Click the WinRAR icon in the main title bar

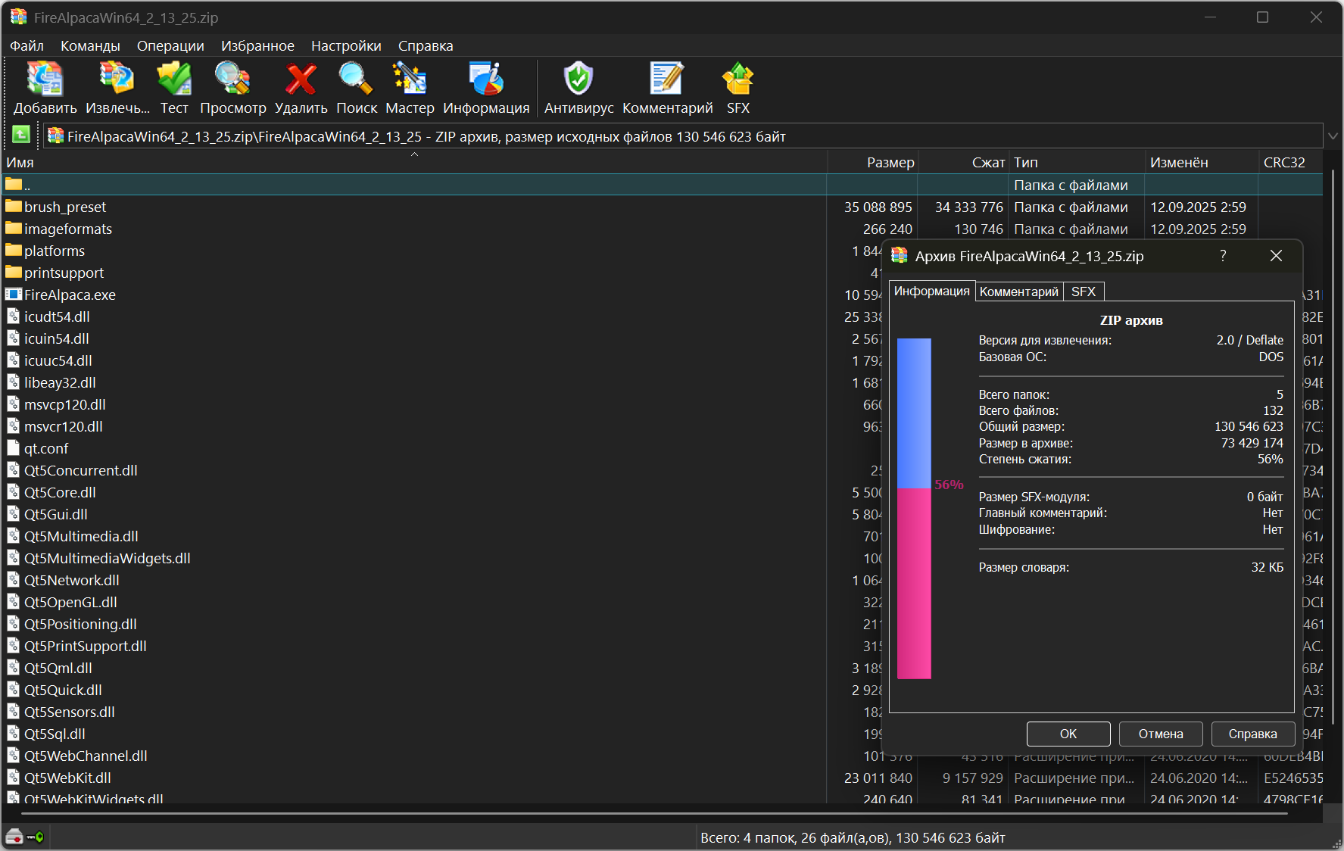pyautogui.click(x=18, y=17)
